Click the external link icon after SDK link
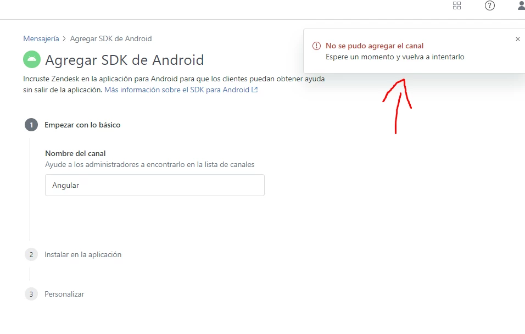 (x=254, y=90)
